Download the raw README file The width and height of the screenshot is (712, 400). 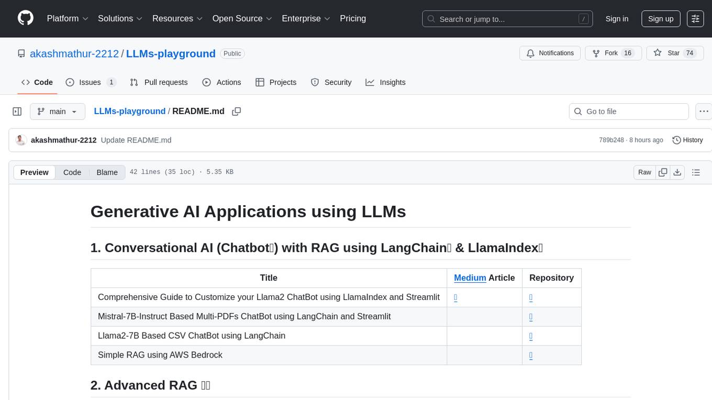[x=677, y=172]
